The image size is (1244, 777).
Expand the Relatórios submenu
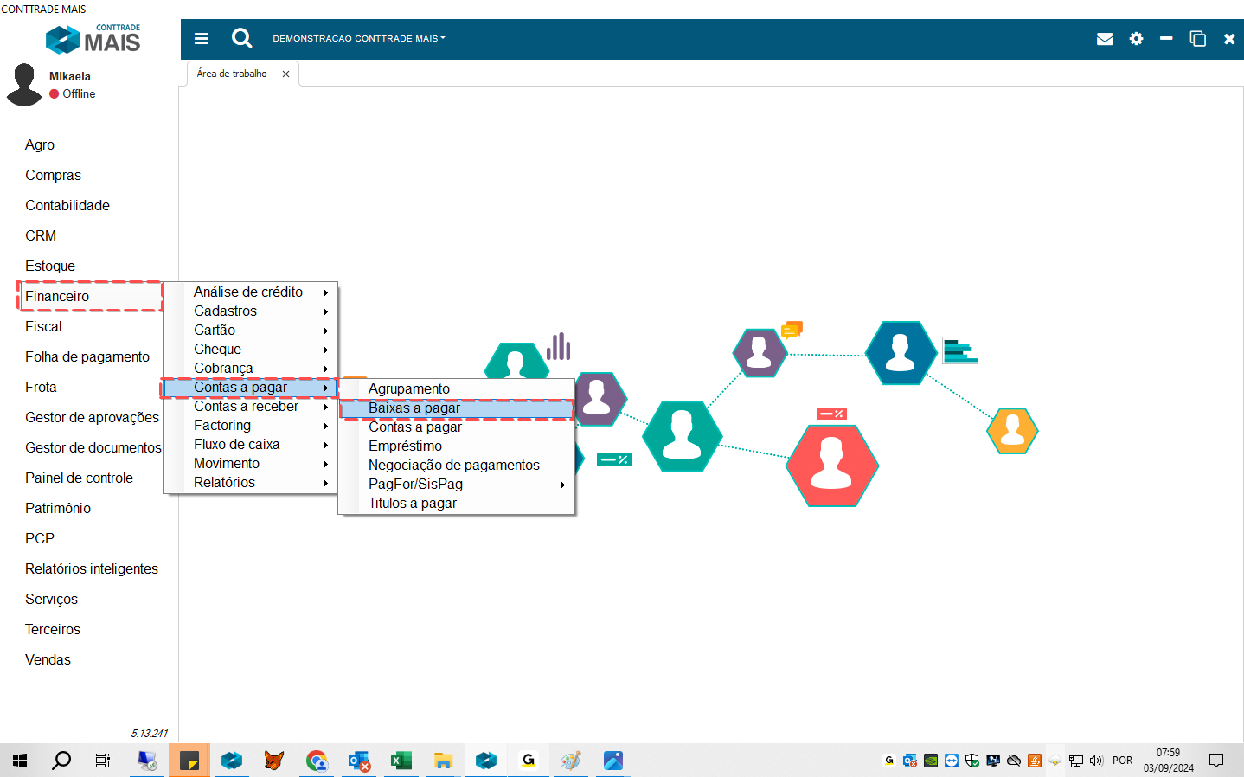click(x=249, y=483)
